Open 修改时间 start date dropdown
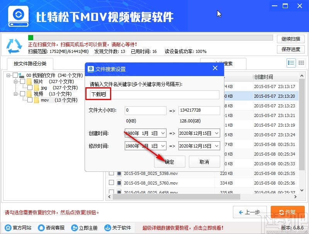The width and height of the screenshot is (309, 234). (x=163, y=146)
